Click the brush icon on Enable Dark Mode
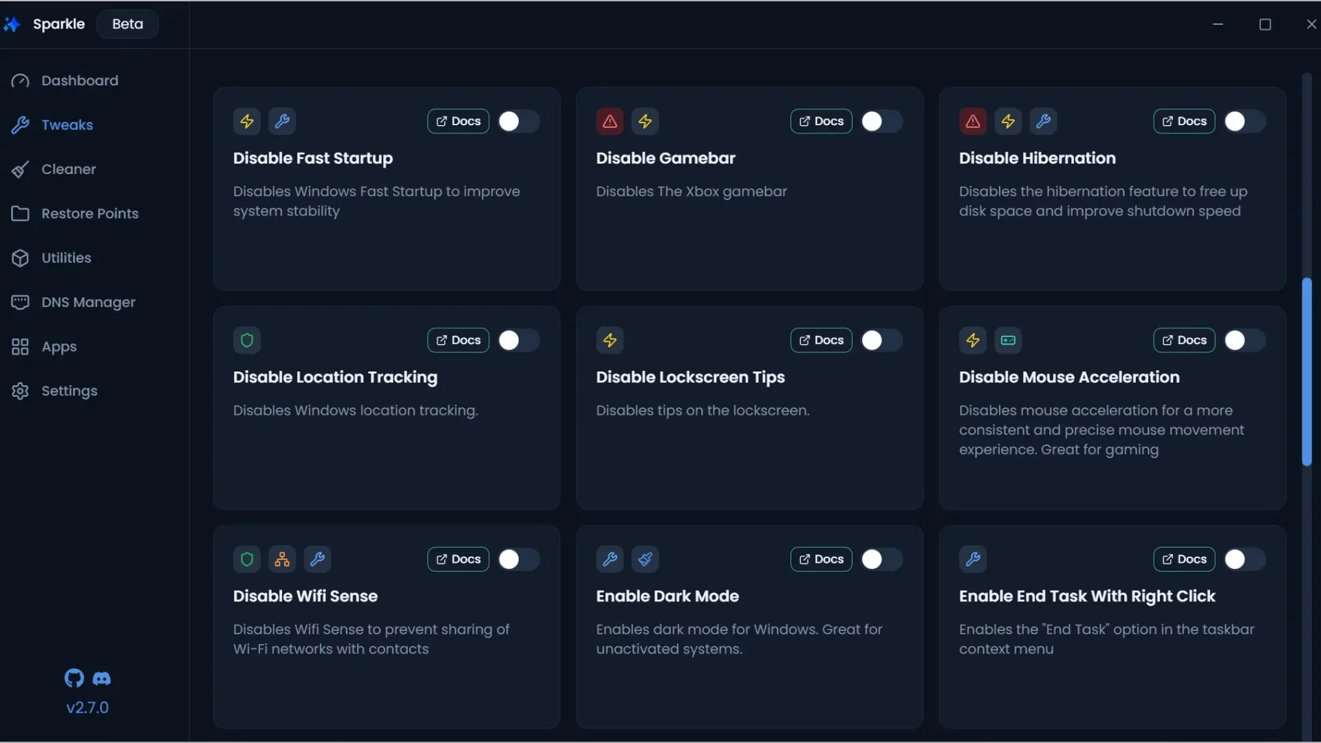The height and width of the screenshot is (743, 1321). click(x=645, y=559)
